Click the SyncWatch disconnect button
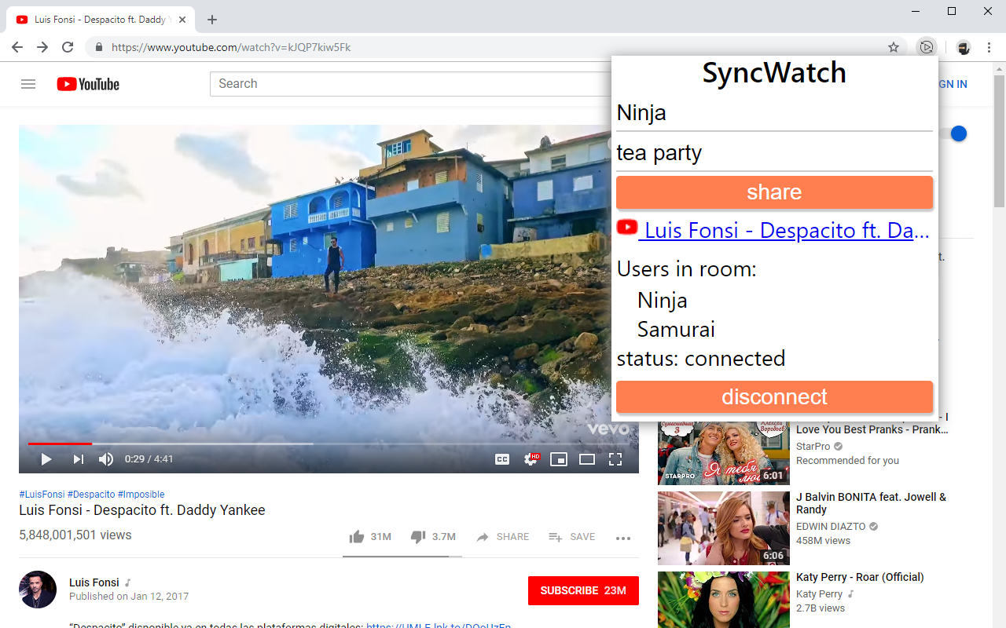1006x628 pixels. 774,397
